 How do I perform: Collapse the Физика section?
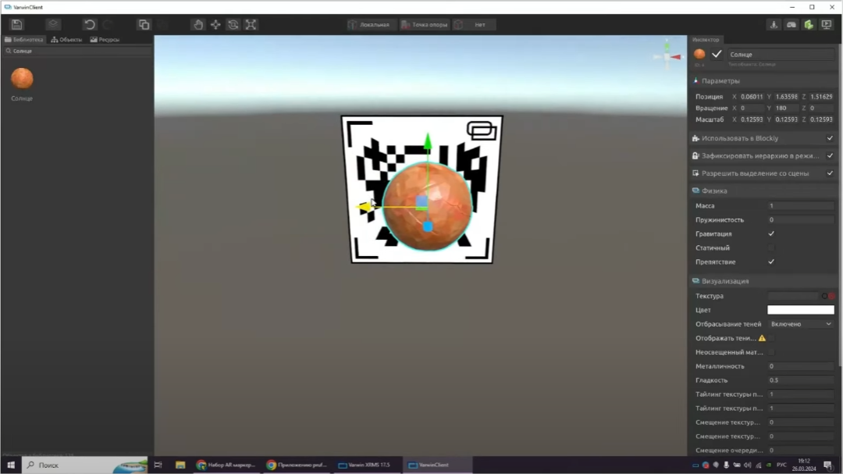click(x=714, y=191)
